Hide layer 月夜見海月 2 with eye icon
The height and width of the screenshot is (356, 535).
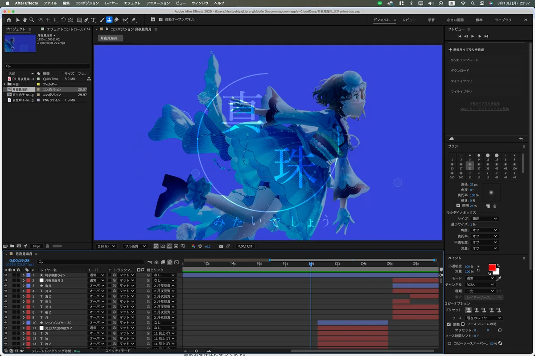[6, 281]
